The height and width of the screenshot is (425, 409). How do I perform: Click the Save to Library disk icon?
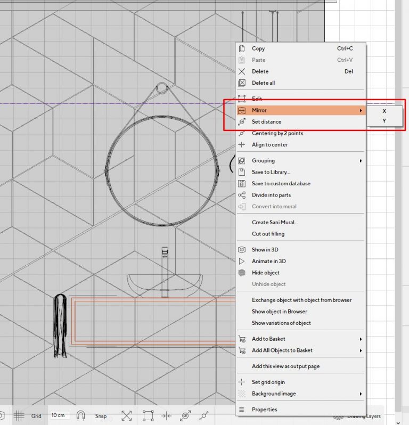click(x=242, y=172)
